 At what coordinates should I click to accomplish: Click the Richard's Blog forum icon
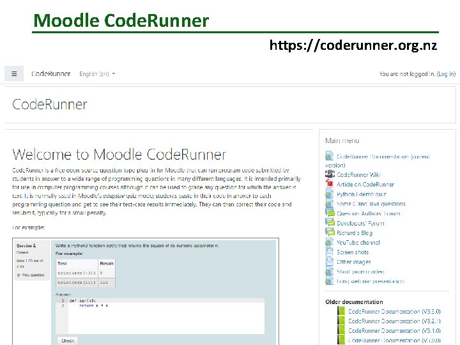pos(330,233)
